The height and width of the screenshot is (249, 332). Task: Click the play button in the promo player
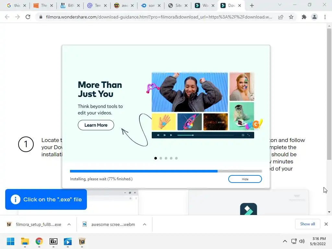171,135
